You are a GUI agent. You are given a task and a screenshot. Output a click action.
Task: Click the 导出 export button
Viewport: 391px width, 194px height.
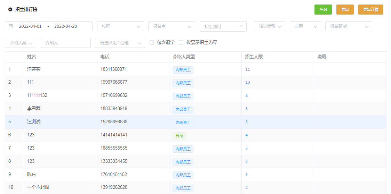click(x=345, y=9)
